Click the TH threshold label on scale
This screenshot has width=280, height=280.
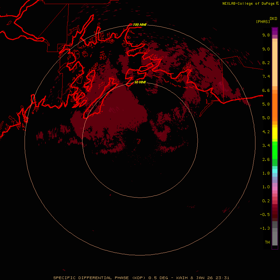(x=267, y=242)
